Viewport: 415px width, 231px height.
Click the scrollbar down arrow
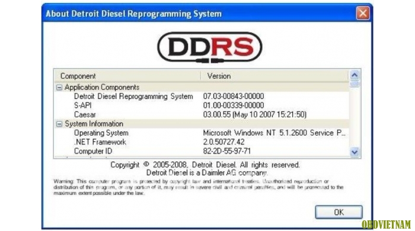click(x=355, y=152)
